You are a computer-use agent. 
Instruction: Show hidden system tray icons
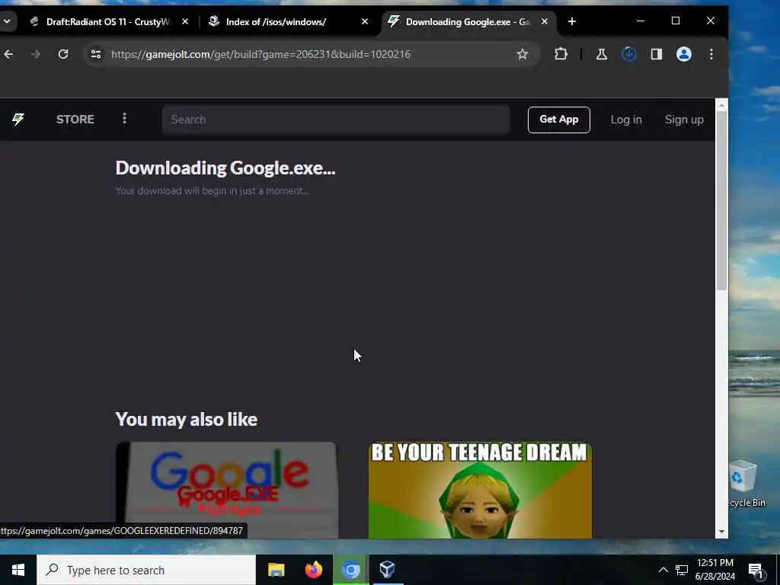point(663,570)
